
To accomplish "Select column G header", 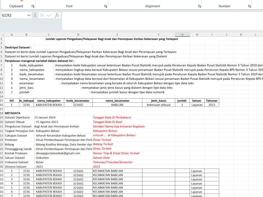I will [182, 35].
